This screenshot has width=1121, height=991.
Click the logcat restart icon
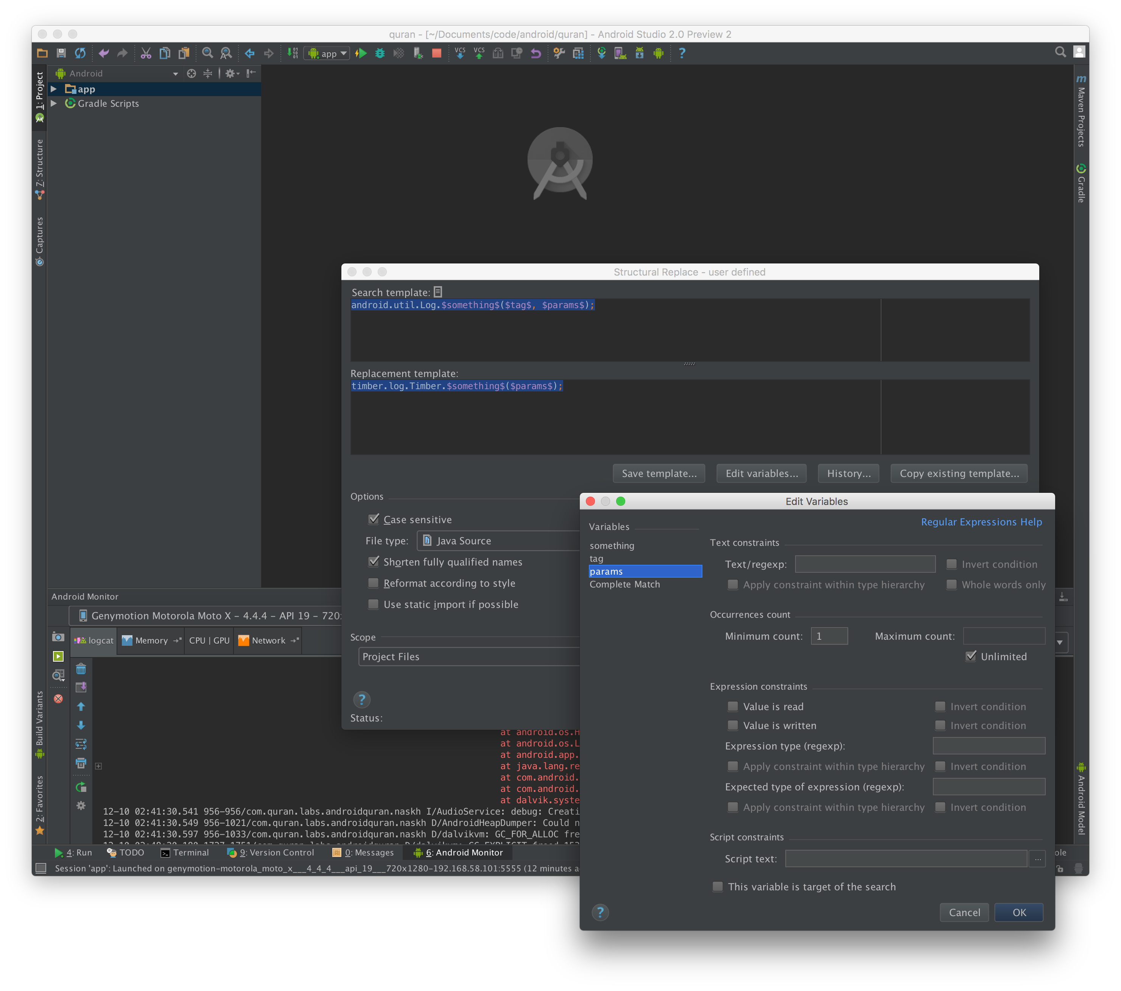click(81, 787)
